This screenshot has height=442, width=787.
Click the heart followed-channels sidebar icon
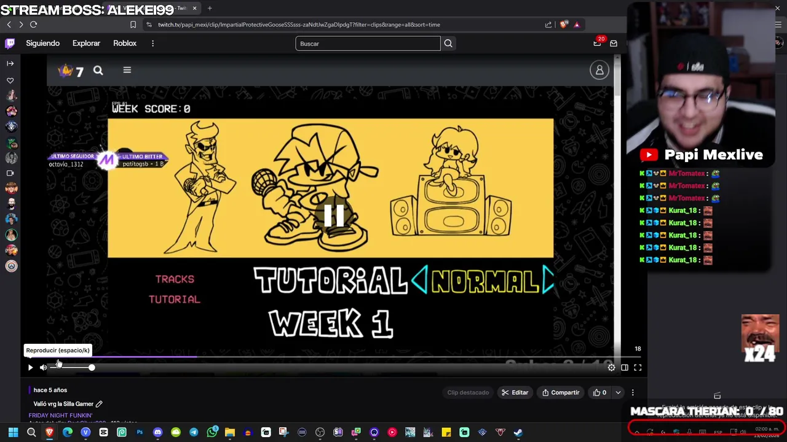pyautogui.click(x=10, y=80)
